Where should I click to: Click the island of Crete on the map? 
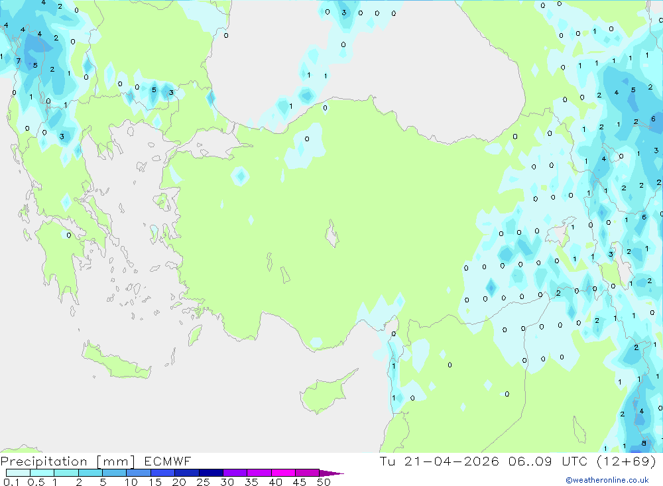tap(115, 361)
